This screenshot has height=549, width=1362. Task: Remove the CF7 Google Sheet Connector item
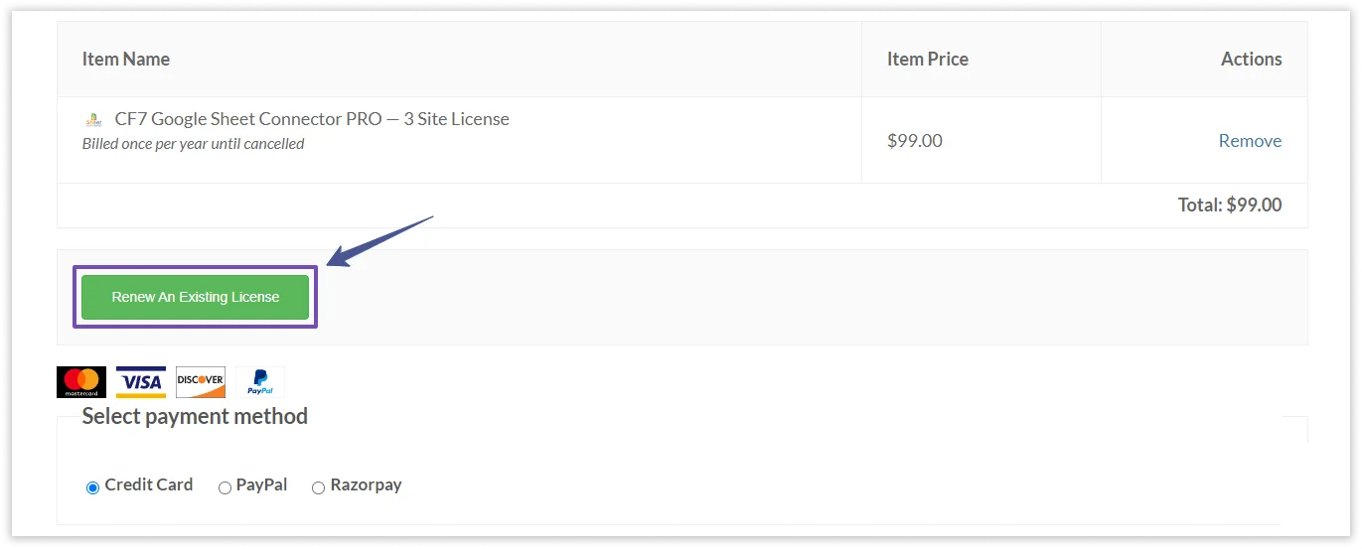click(x=1250, y=141)
